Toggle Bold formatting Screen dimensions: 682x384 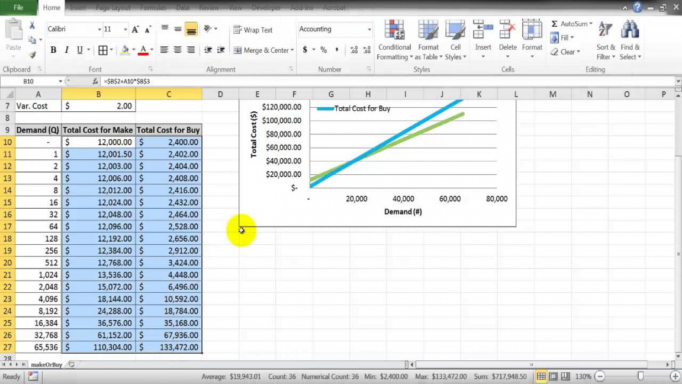53,50
